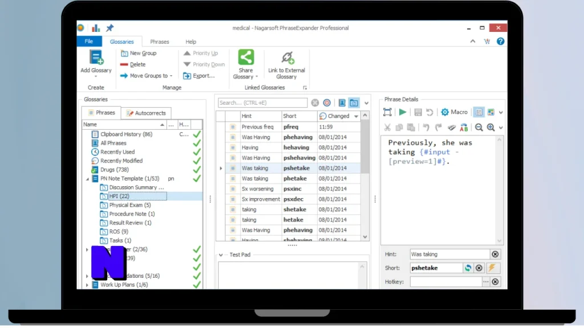Zoom in the phrase editor
The image size is (584, 328).
pos(491,128)
